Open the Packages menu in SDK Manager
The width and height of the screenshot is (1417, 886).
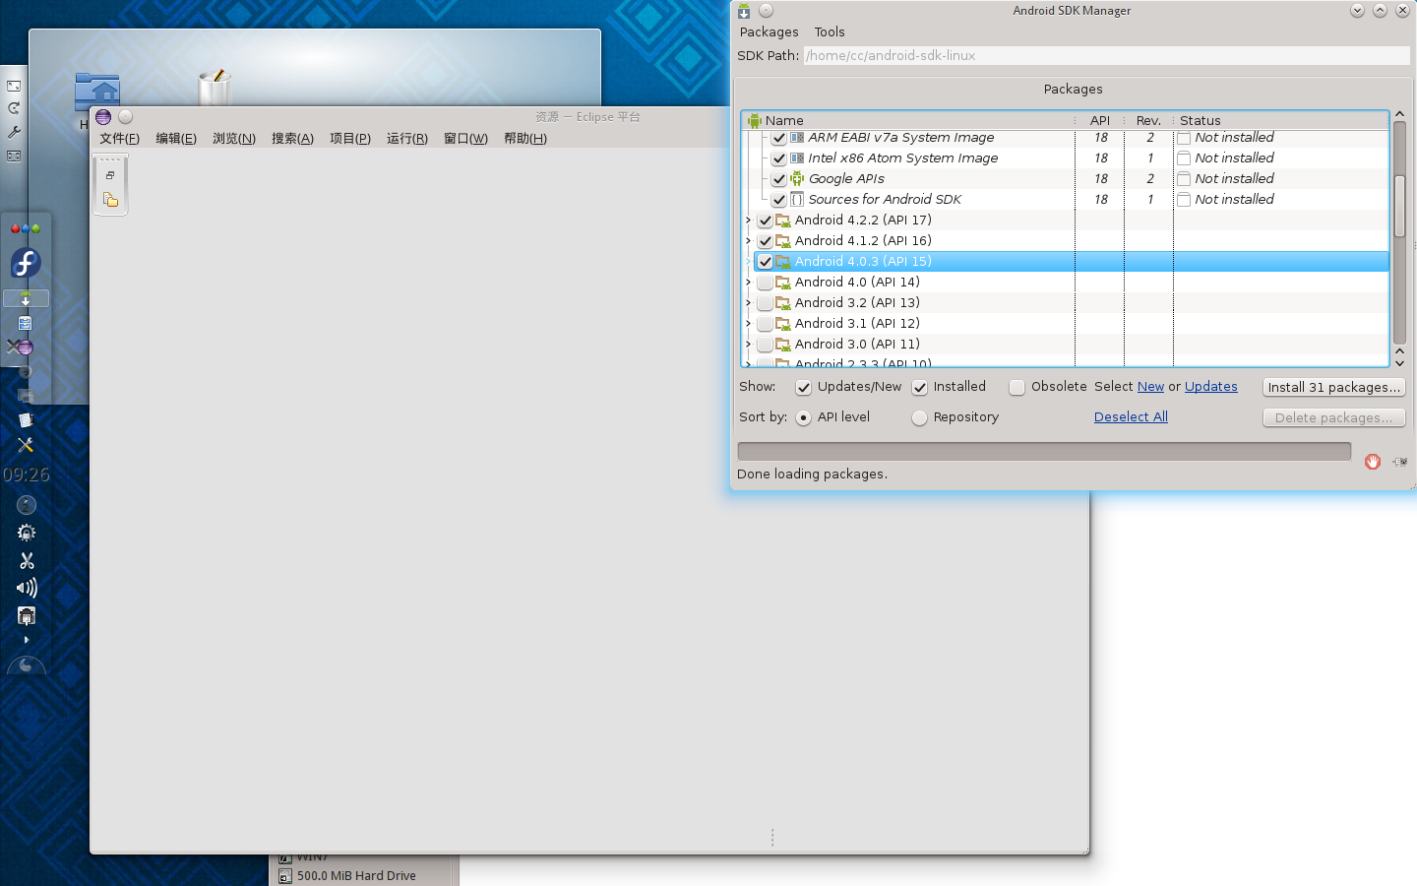click(769, 32)
